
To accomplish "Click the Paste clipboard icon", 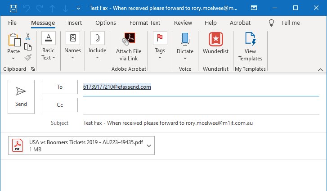I will [x=14, y=40].
